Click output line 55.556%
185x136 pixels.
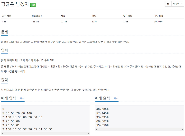coord(102,125)
